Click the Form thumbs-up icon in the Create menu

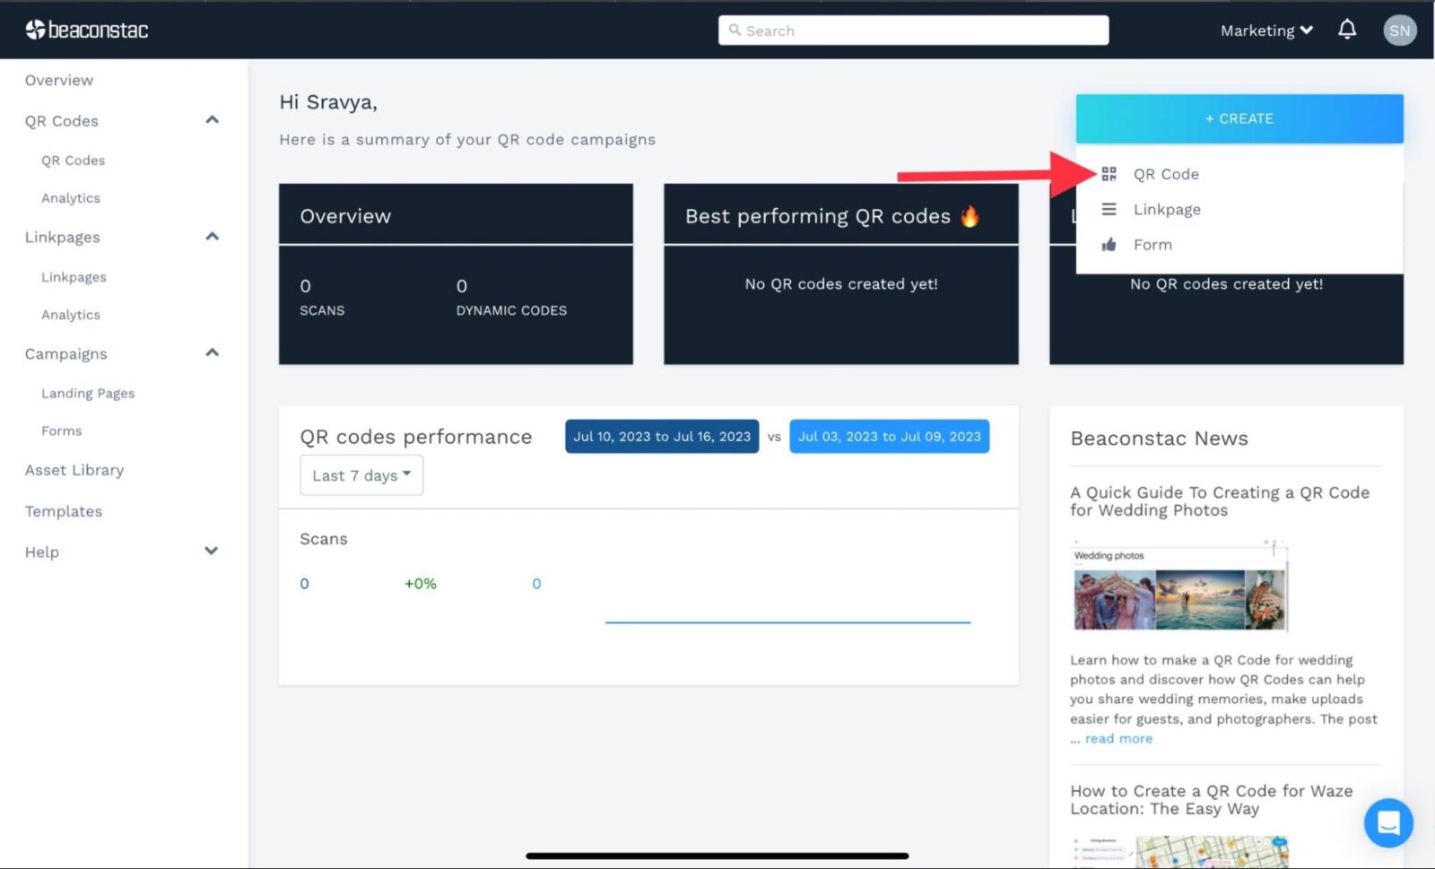[1109, 245]
